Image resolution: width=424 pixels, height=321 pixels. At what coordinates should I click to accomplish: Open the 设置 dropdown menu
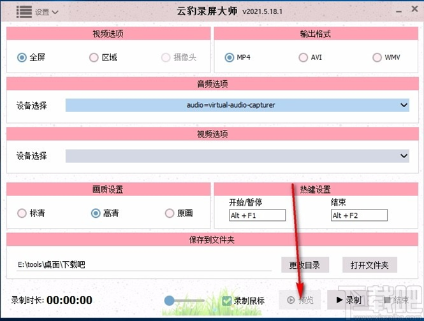[x=47, y=12]
